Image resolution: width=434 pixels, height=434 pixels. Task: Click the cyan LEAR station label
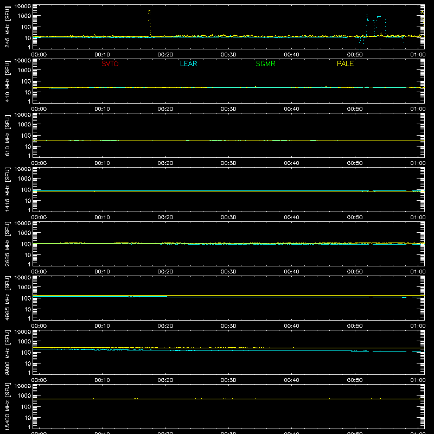pos(188,63)
